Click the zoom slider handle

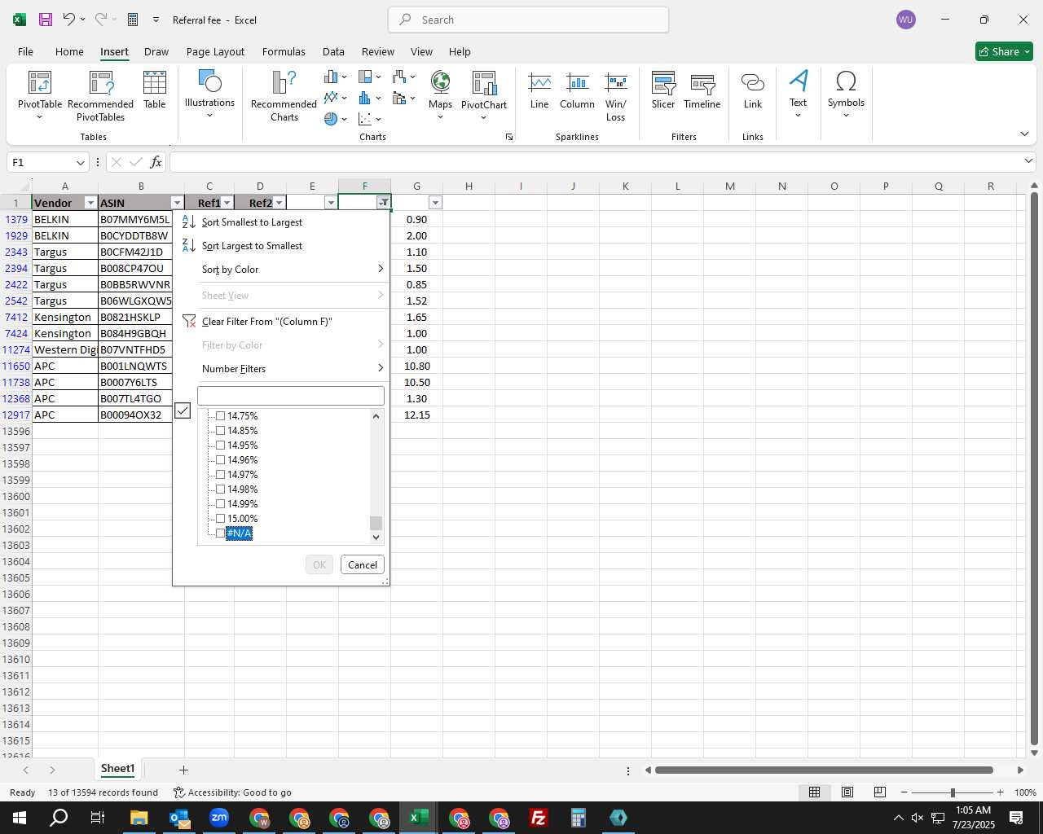point(952,792)
